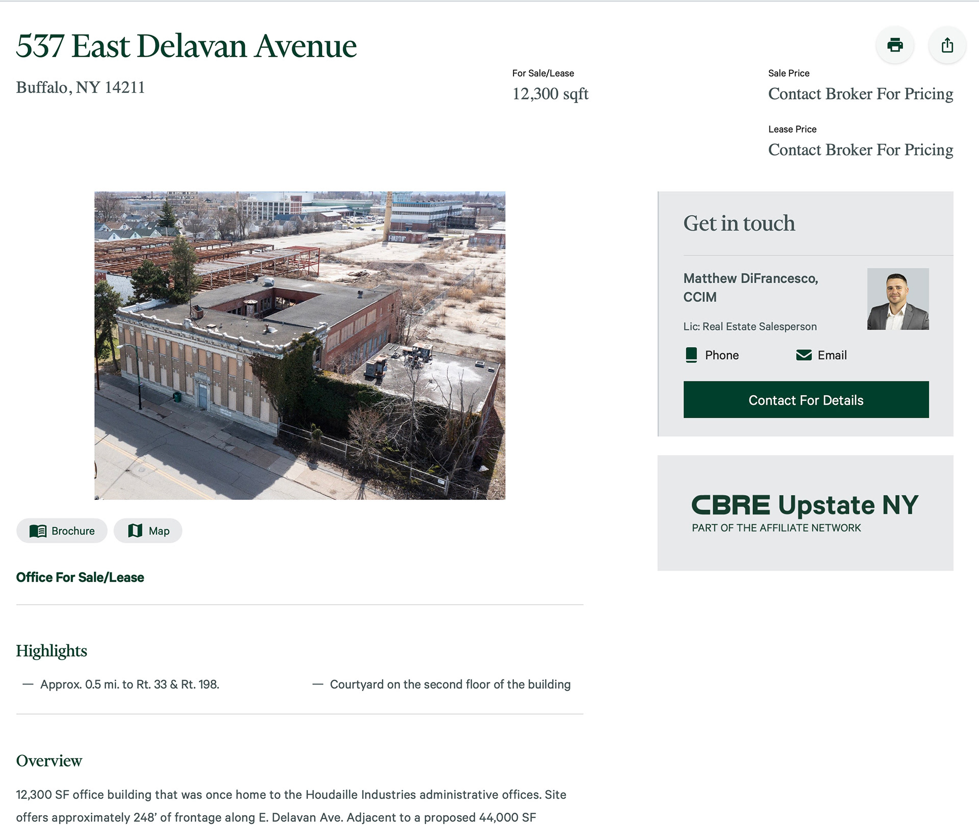Open the Brochure book icon button

click(x=62, y=531)
